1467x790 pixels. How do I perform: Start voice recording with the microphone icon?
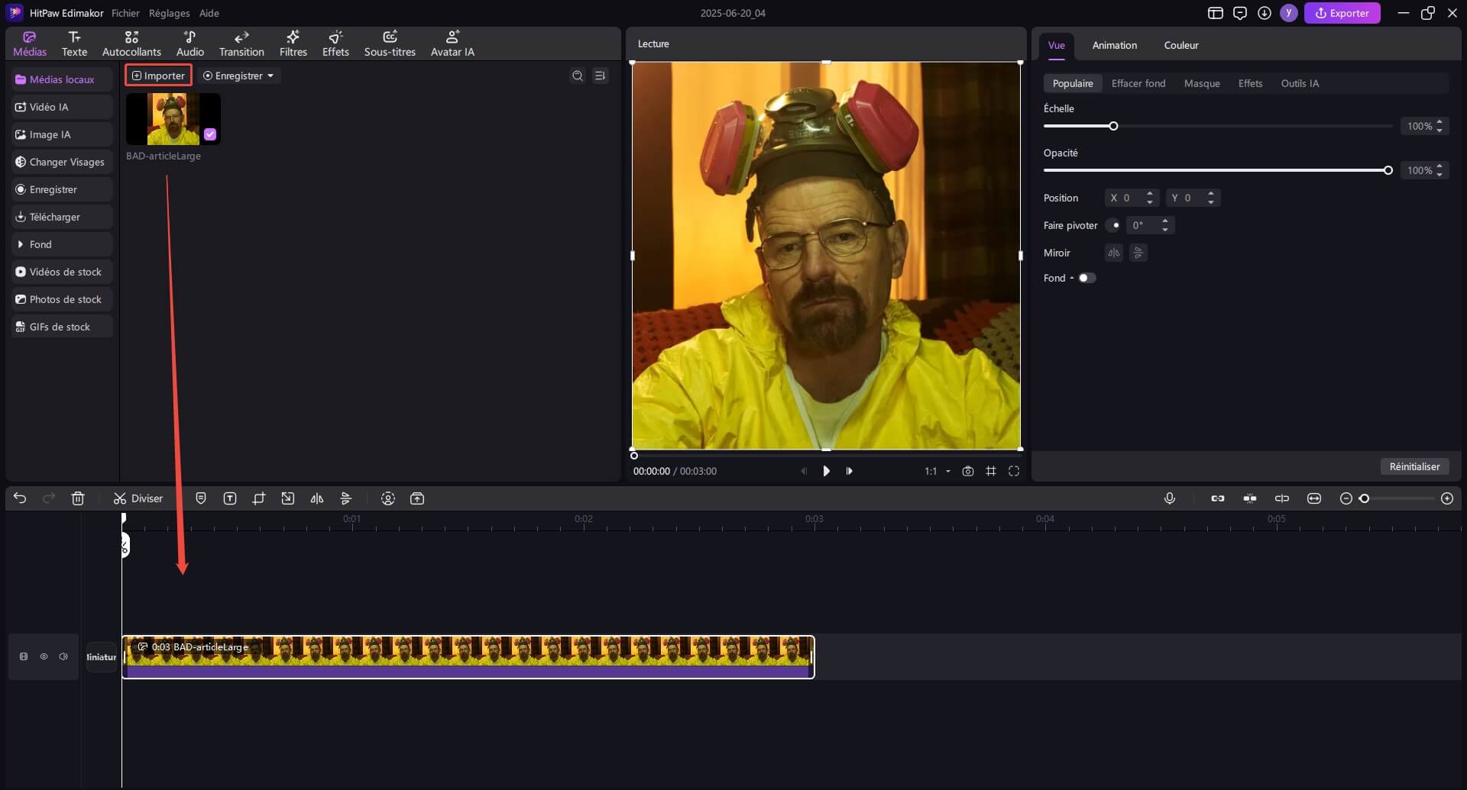(x=1170, y=498)
